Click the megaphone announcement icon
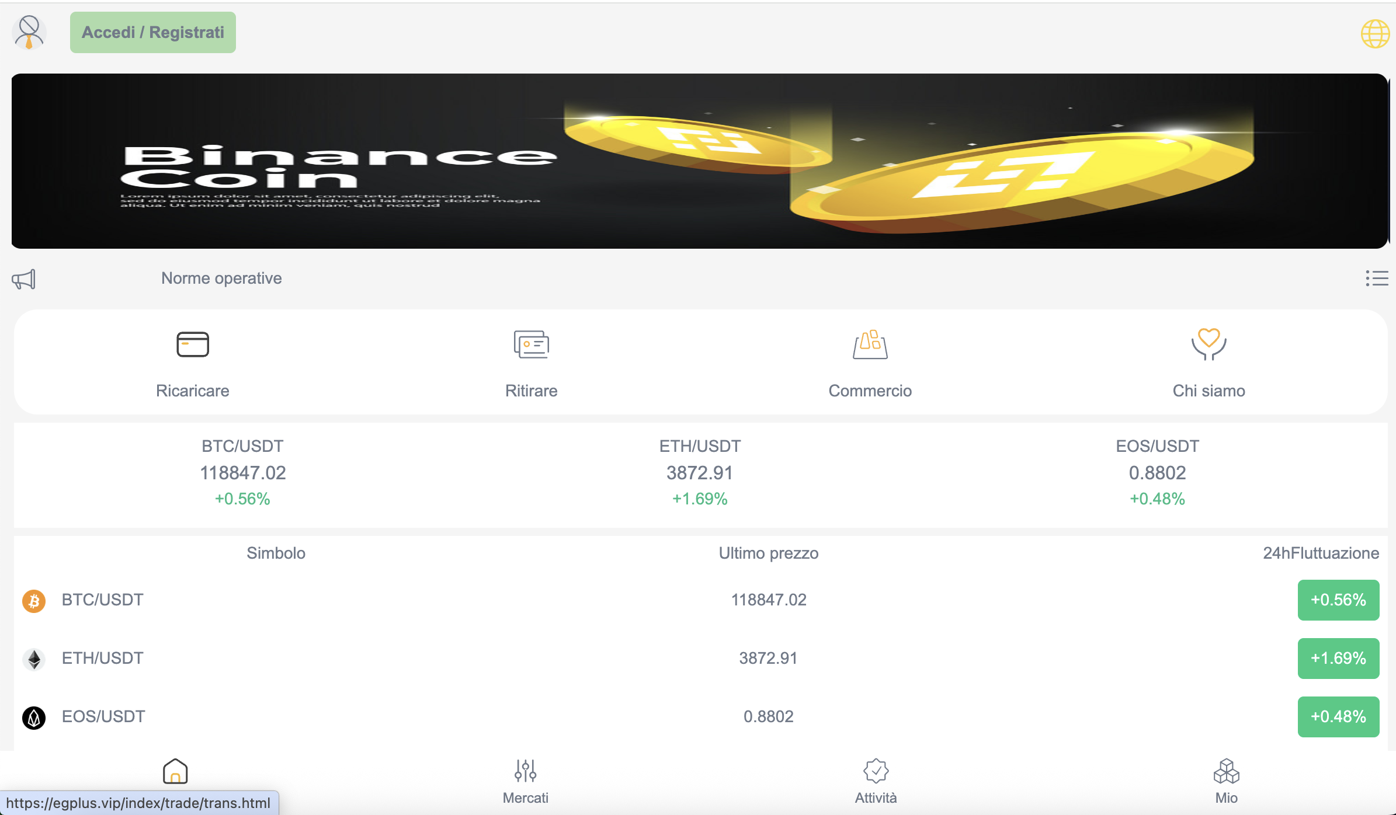Image resolution: width=1396 pixels, height=815 pixels. (23, 279)
